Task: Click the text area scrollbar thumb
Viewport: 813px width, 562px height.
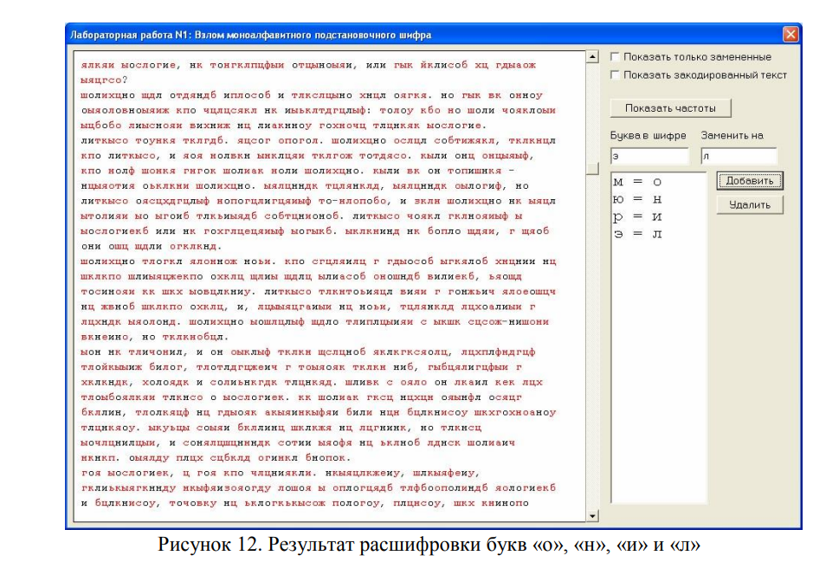Action: pos(592,168)
